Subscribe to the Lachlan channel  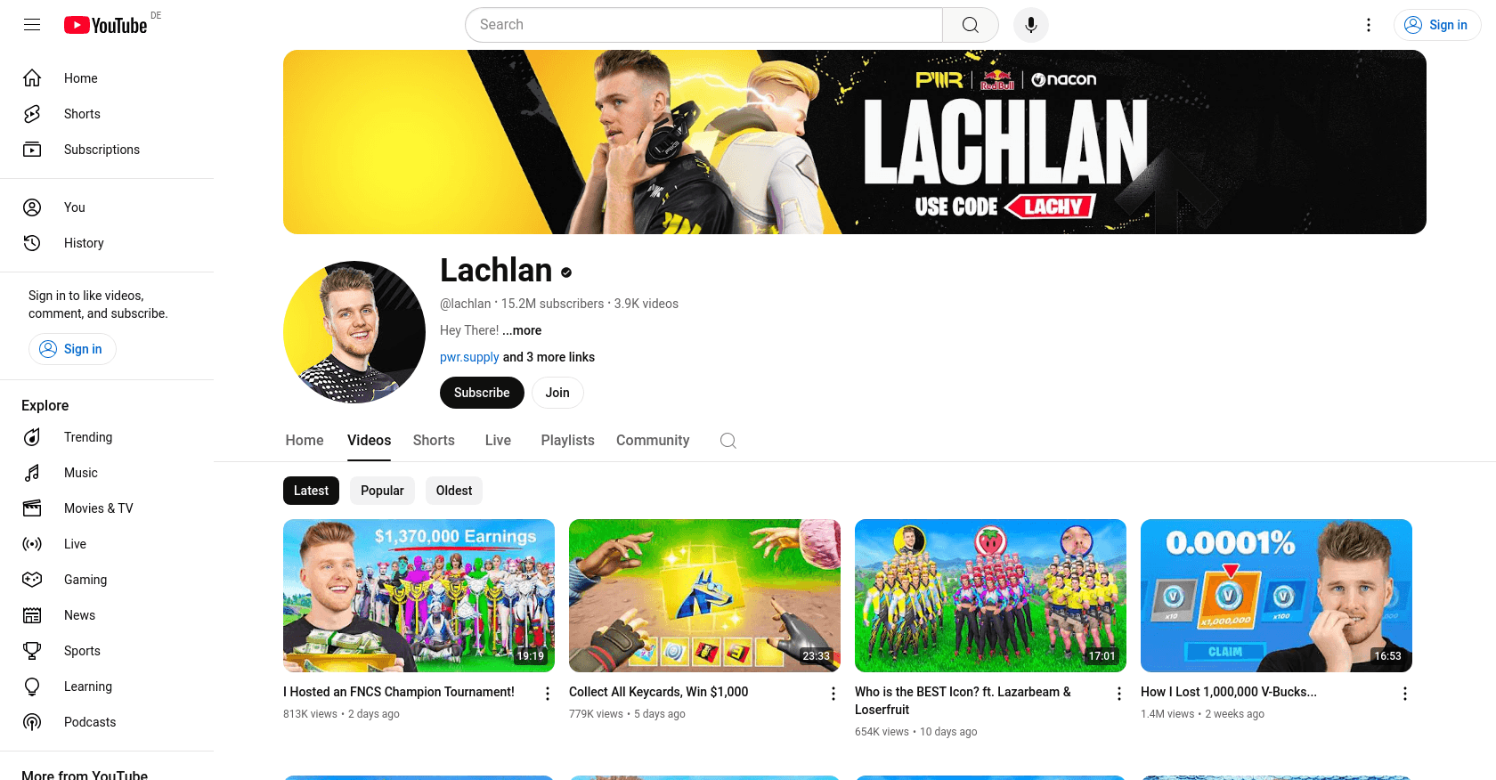point(482,393)
